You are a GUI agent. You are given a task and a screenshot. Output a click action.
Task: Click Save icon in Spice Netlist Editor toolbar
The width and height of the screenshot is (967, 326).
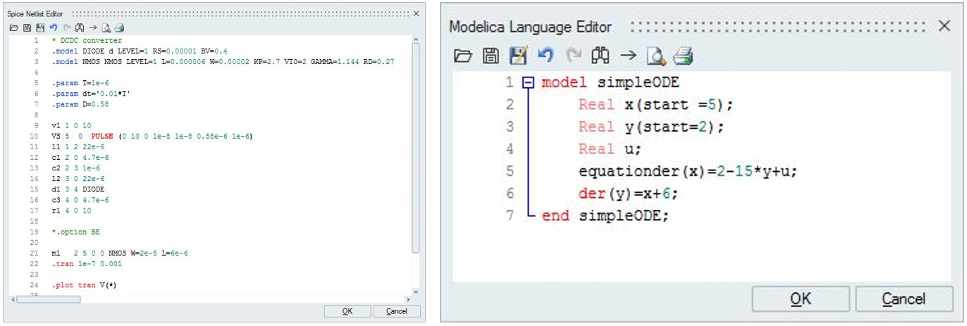pos(27,28)
